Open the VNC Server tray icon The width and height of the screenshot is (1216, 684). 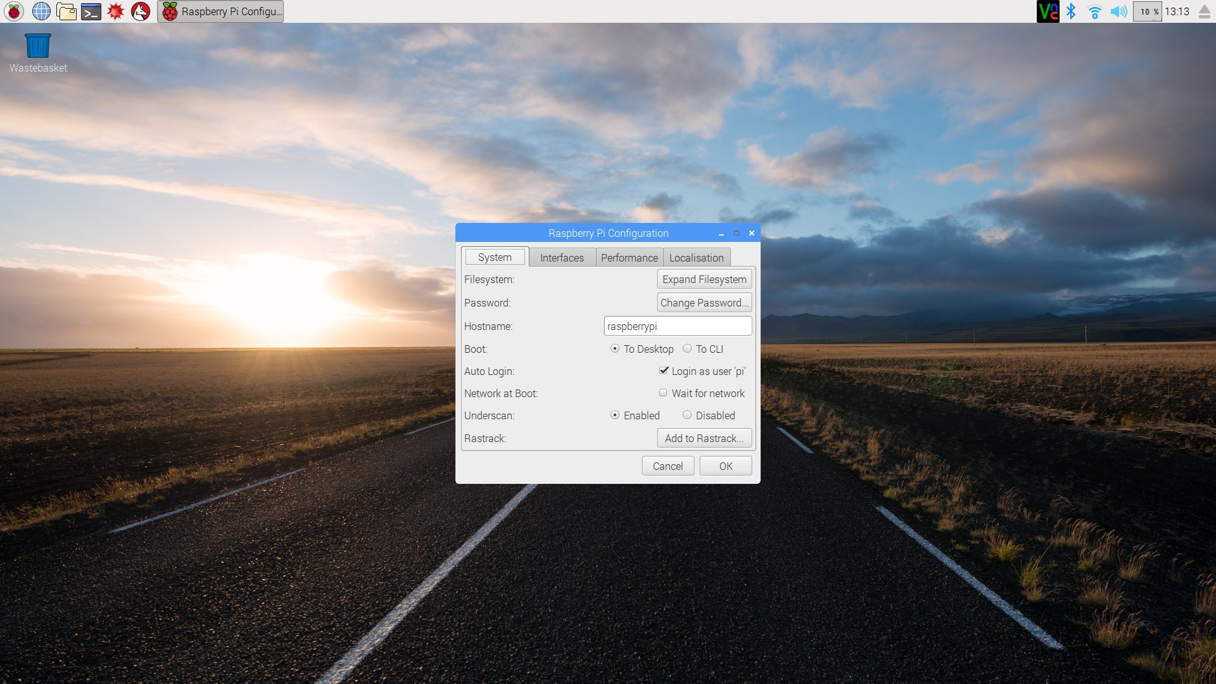[x=1048, y=11]
